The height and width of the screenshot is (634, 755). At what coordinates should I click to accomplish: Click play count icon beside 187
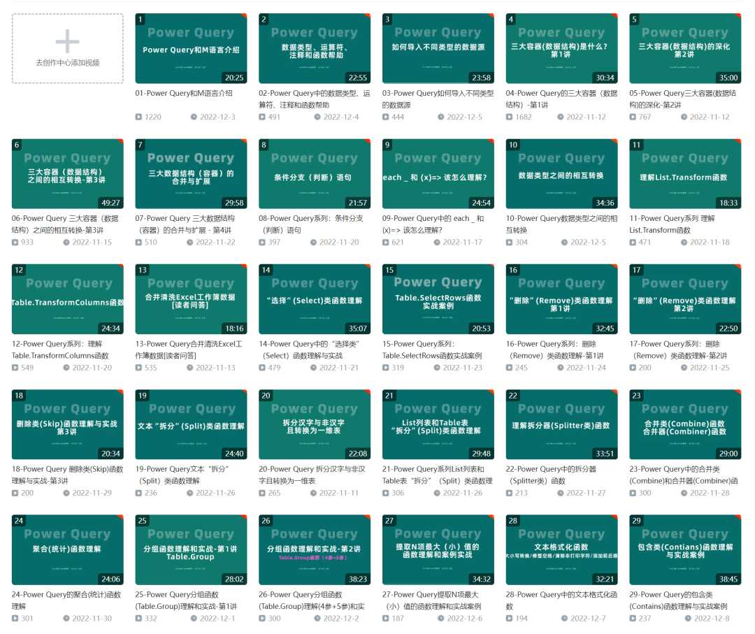(386, 619)
